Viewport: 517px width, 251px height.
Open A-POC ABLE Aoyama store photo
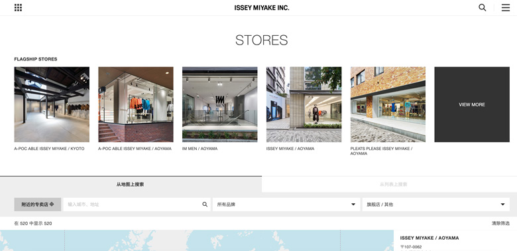(x=135, y=104)
